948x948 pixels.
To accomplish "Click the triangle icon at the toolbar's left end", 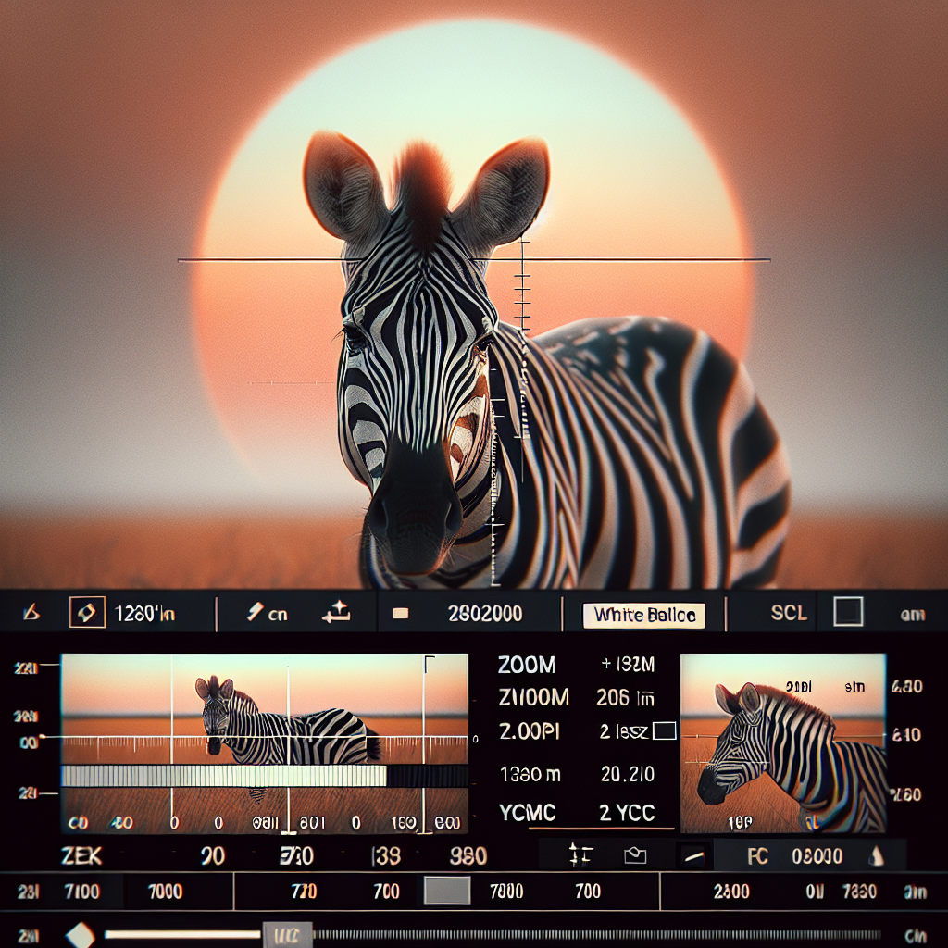I will point(31,613).
